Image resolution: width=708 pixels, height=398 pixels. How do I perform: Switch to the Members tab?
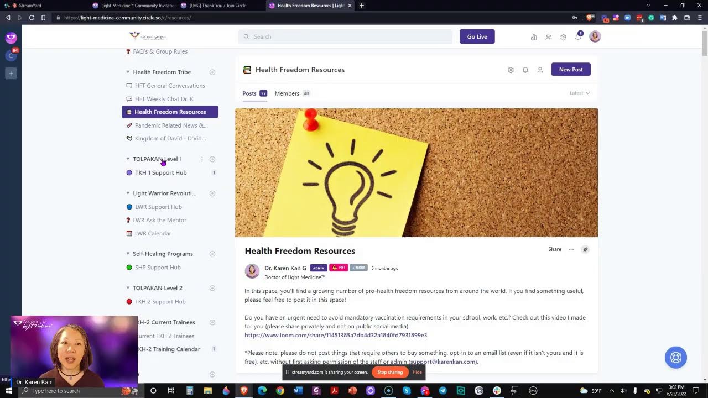(x=292, y=93)
